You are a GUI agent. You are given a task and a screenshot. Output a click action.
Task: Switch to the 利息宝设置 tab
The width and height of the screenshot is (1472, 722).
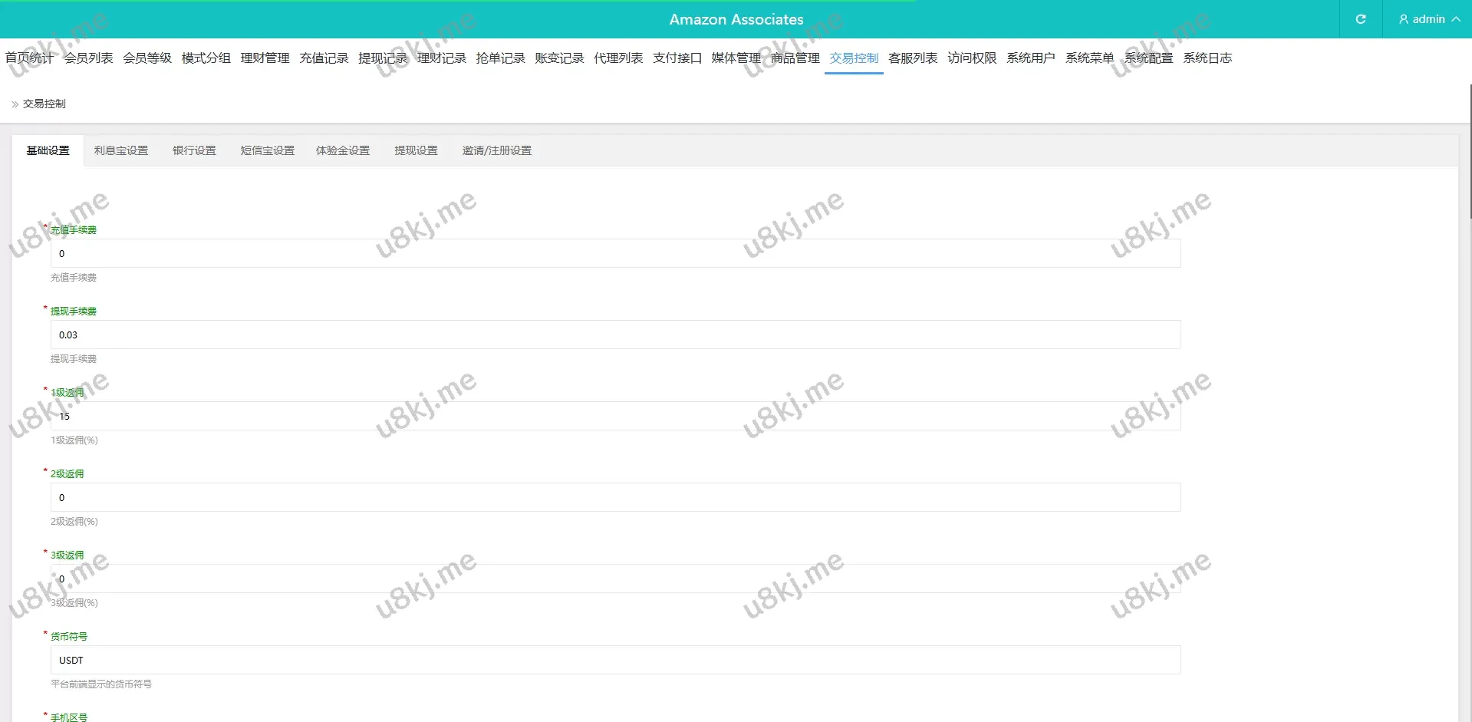point(121,151)
